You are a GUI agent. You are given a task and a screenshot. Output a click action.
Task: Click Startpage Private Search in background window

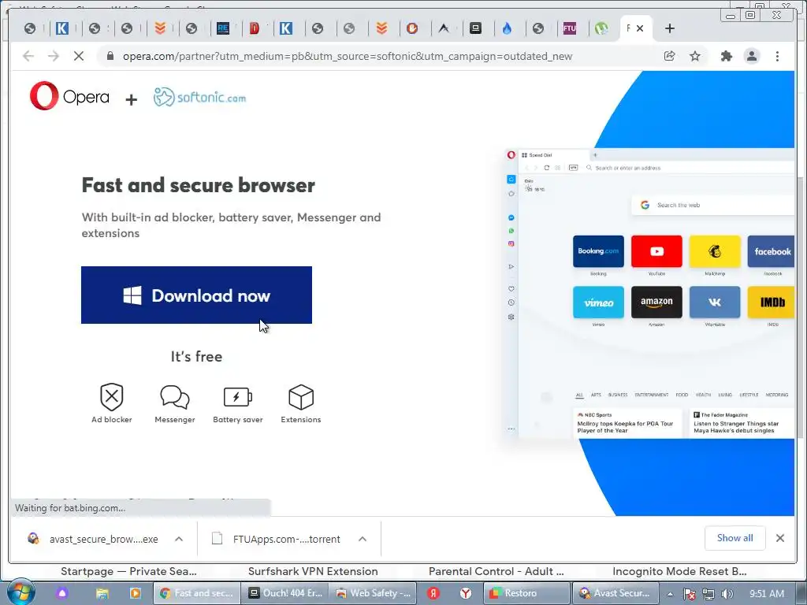pyautogui.click(x=128, y=571)
